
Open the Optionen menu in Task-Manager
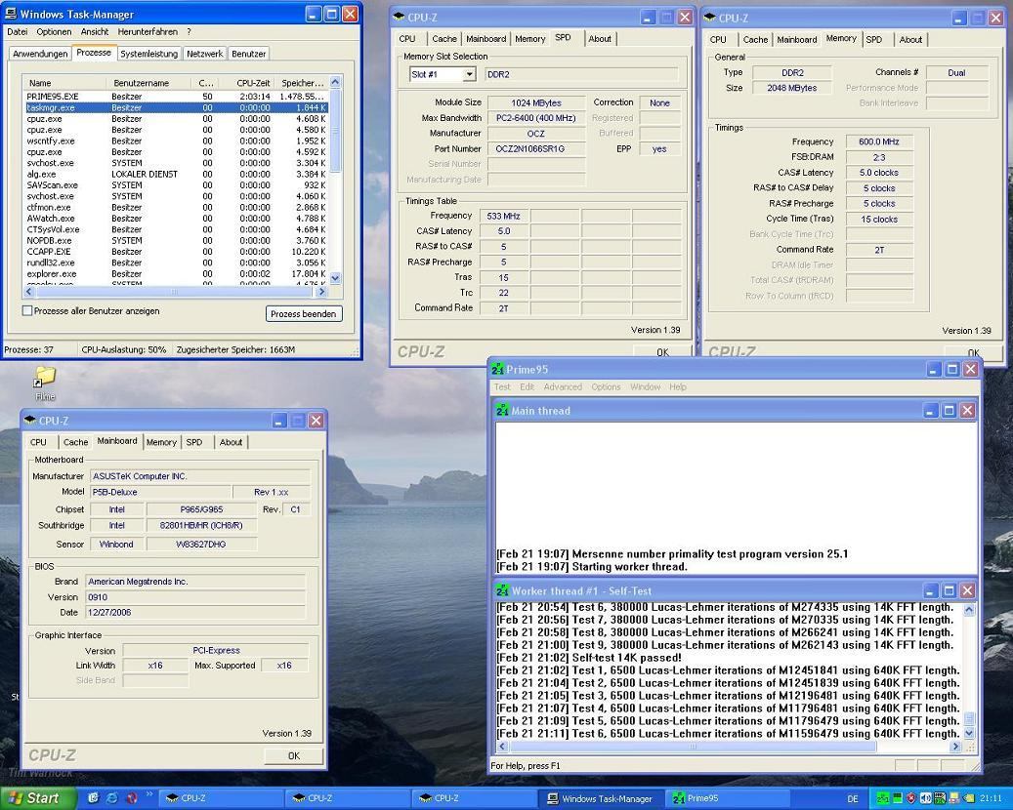click(x=54, y=31)
